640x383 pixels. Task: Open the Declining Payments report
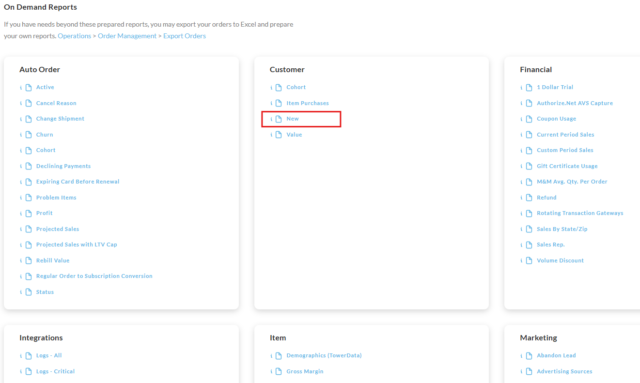63,166
